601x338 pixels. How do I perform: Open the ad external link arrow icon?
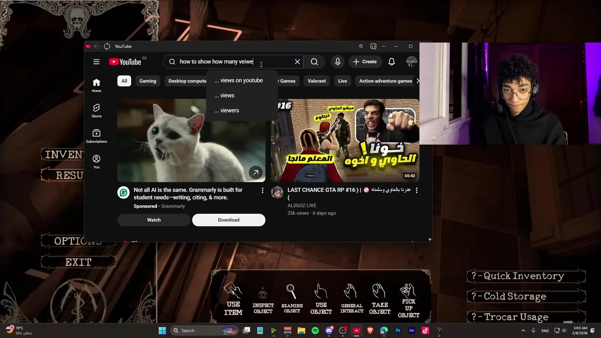coord(255,172)
